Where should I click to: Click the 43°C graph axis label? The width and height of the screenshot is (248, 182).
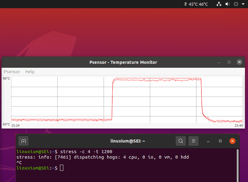pyautogui.click(x=6, y=124)
